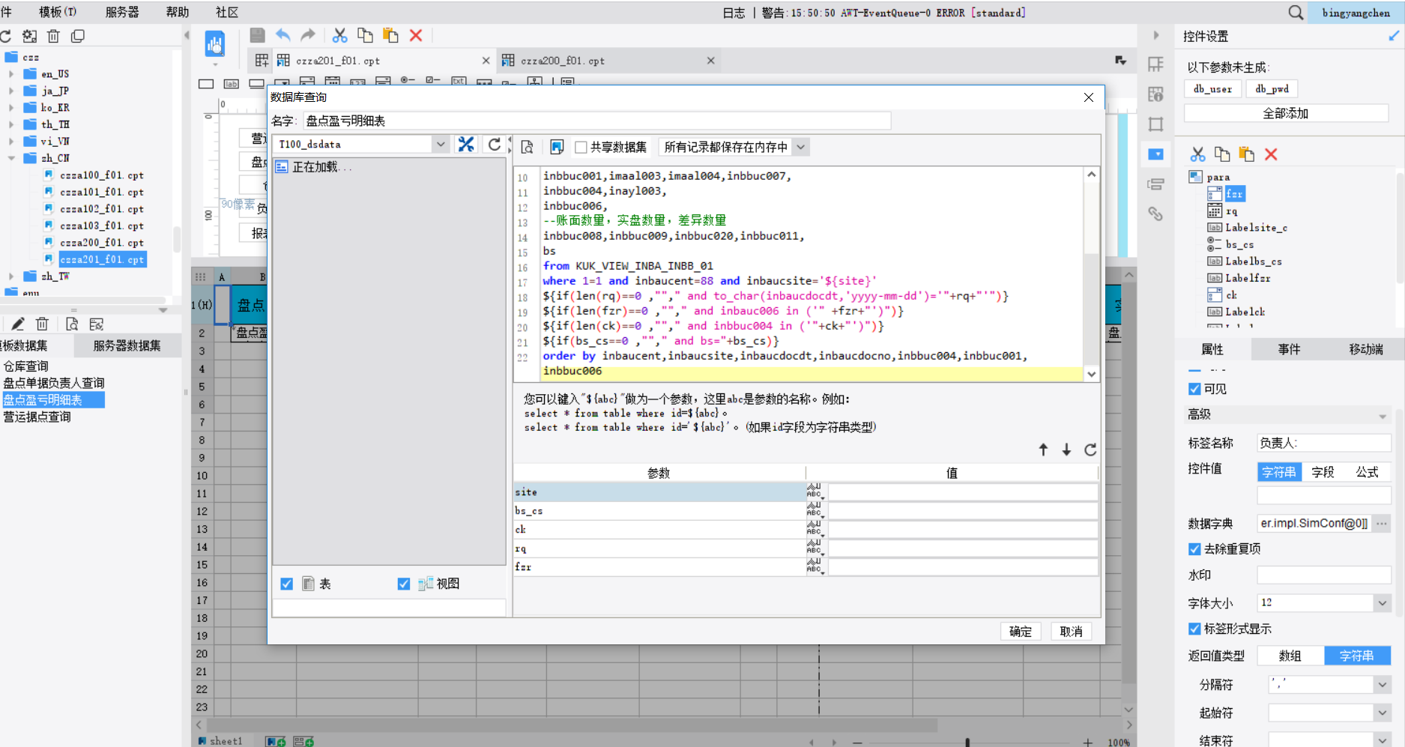Open the 起始符 dropdown
The image size is (1405, 747).
point(1383,713)
